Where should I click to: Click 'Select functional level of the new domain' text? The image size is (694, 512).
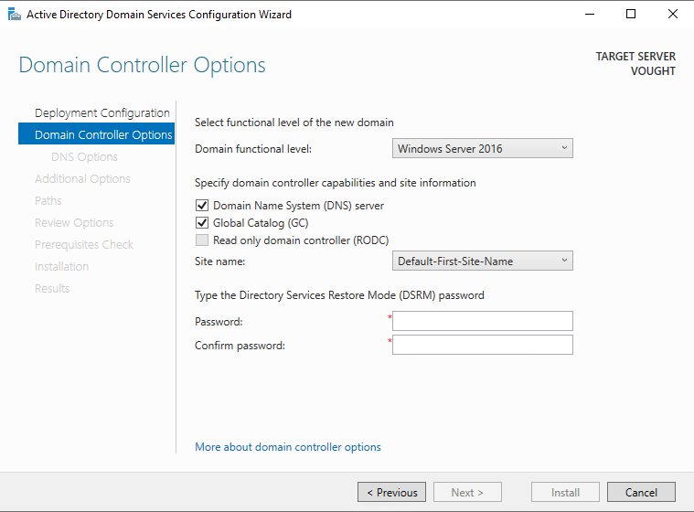coord(294,123)
